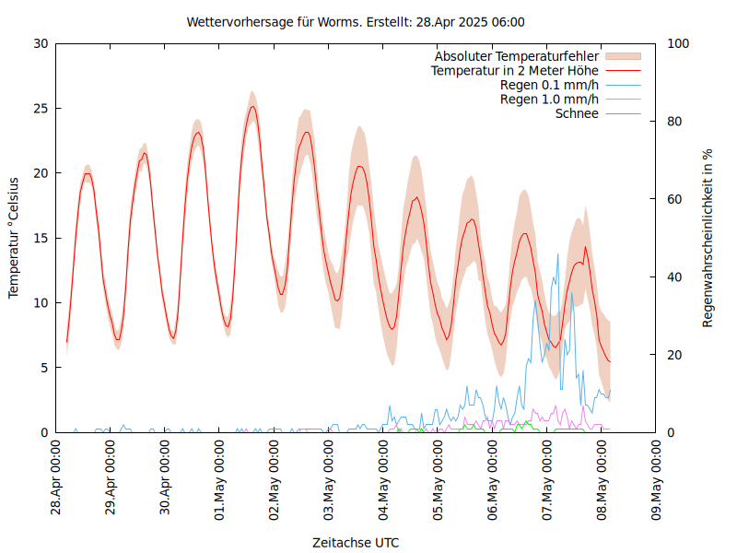This screenshot has width=737, height=553.
Task: Click the 'Schnee' legend entry
Action: click(x=577, y=113)
